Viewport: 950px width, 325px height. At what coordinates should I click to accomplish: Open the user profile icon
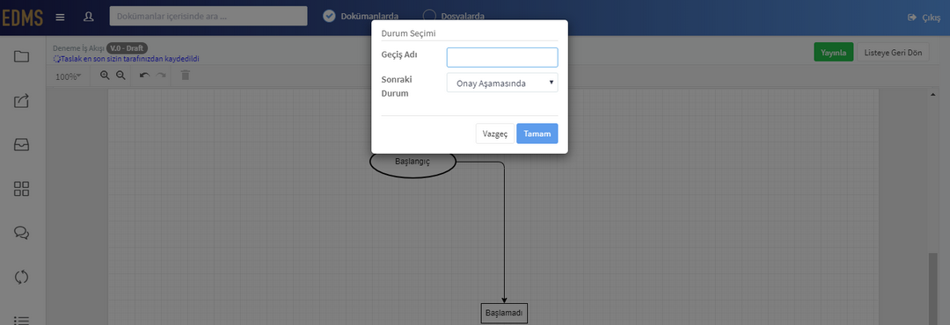point(89,17)
